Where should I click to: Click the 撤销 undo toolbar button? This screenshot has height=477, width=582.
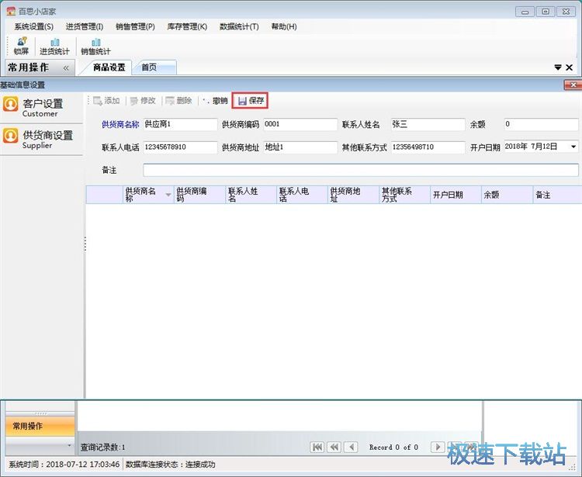pyautogui.click(x=215, y=101)
